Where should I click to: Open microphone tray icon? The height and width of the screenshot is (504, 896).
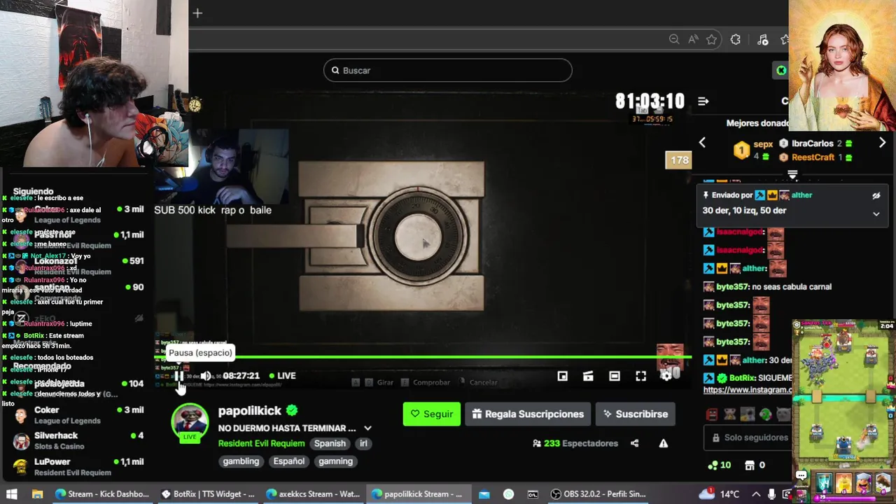771,493
